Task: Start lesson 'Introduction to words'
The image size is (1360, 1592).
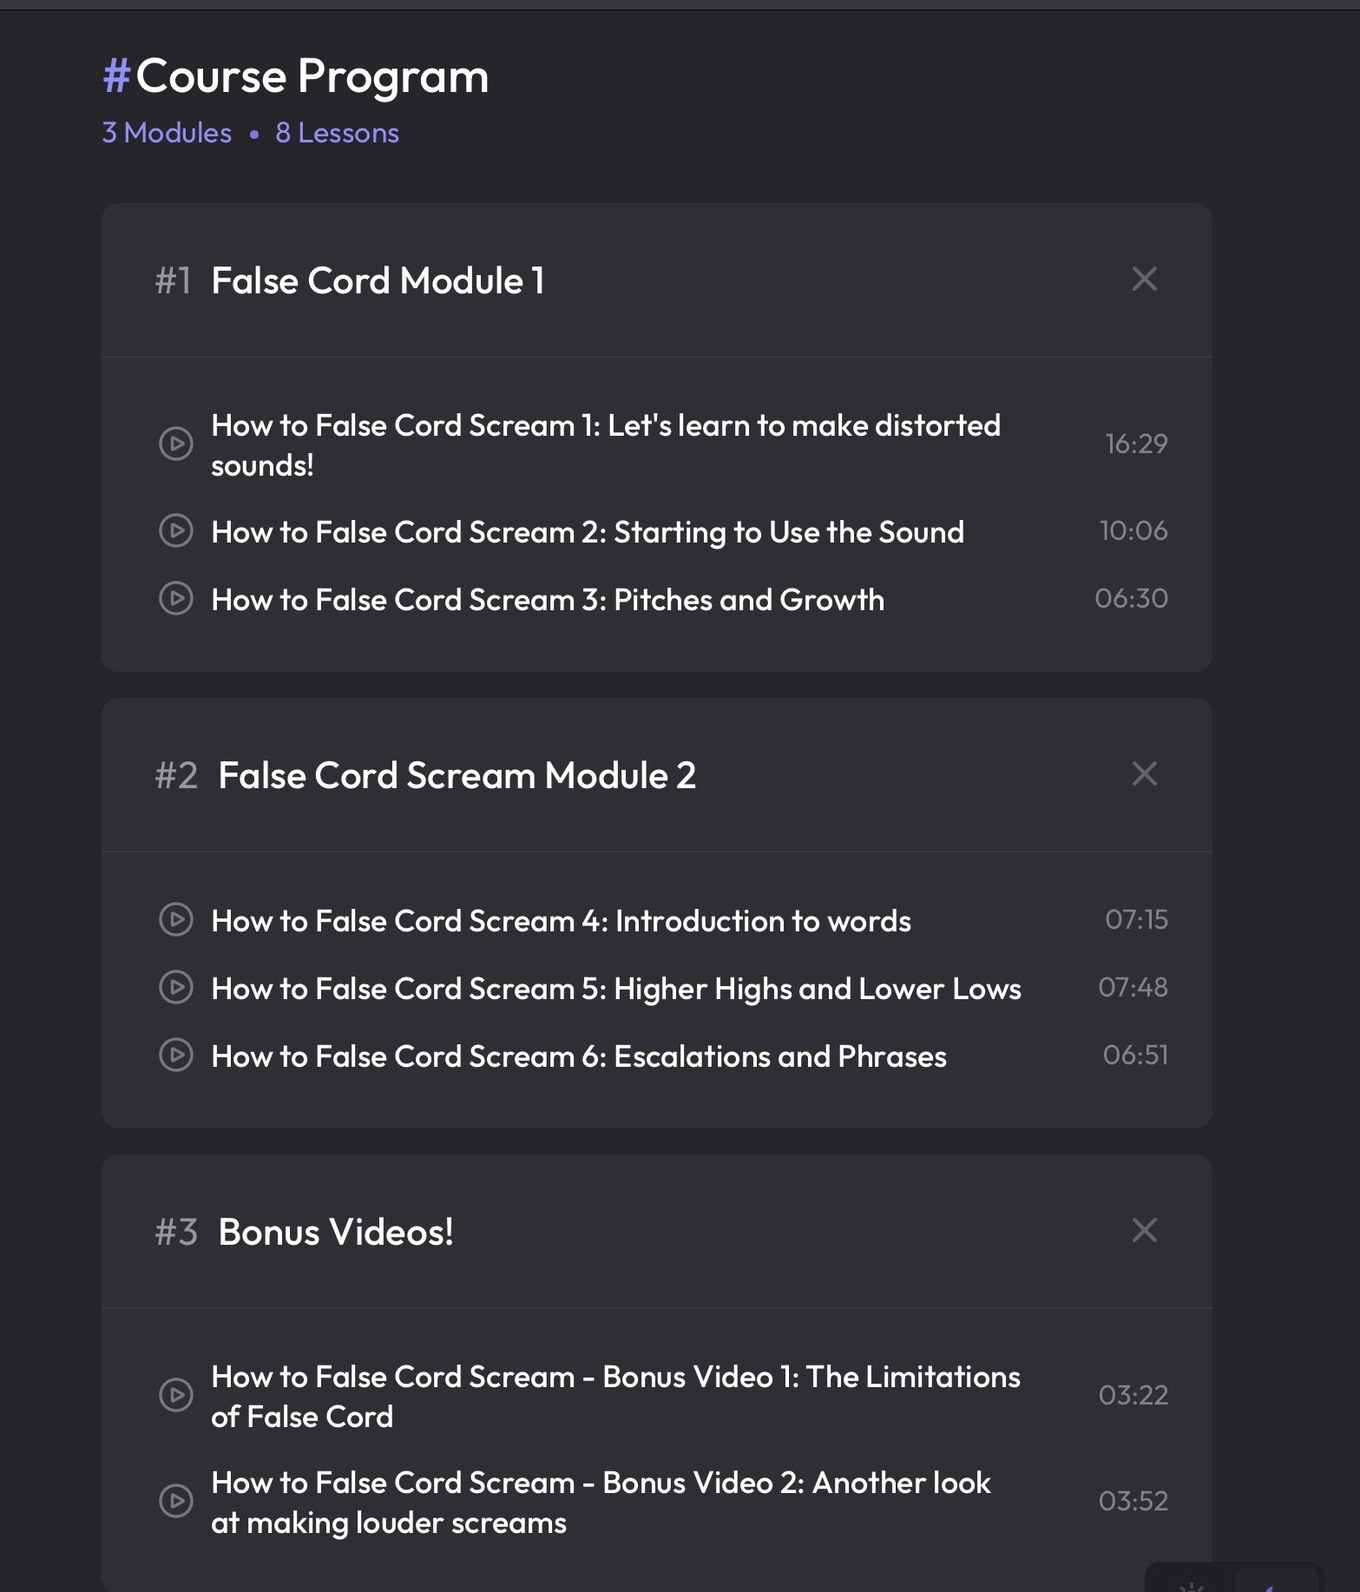Action: (176, 921)
